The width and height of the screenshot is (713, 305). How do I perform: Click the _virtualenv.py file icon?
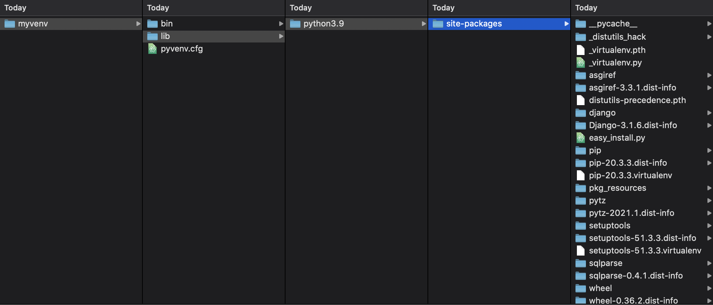point(581,63)
